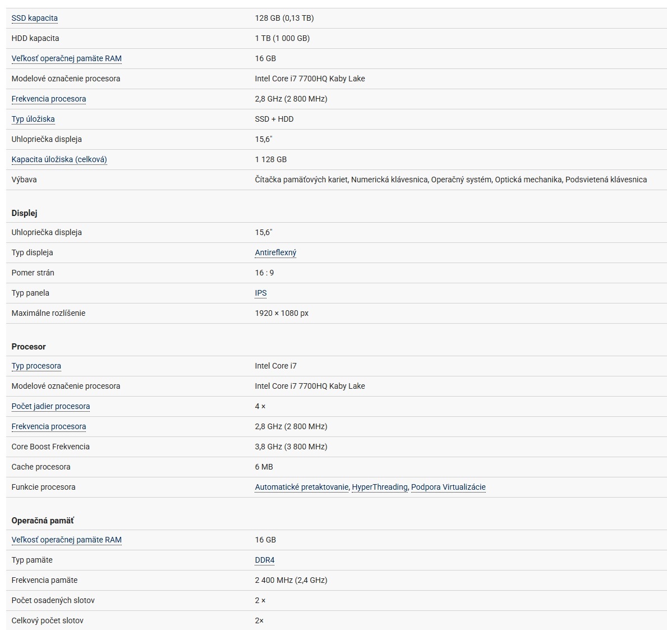Click the Typ procesora link
This screenshot has width=667, height=630.
36,366
